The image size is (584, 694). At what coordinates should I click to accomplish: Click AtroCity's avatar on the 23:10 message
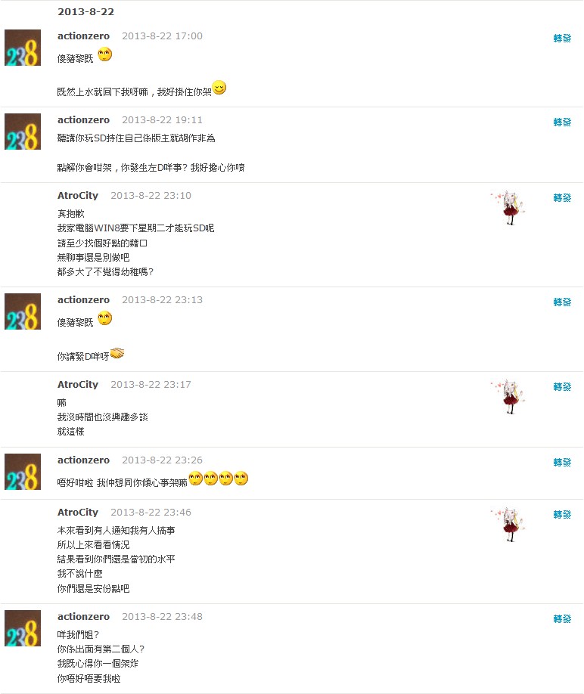point(508,208)
